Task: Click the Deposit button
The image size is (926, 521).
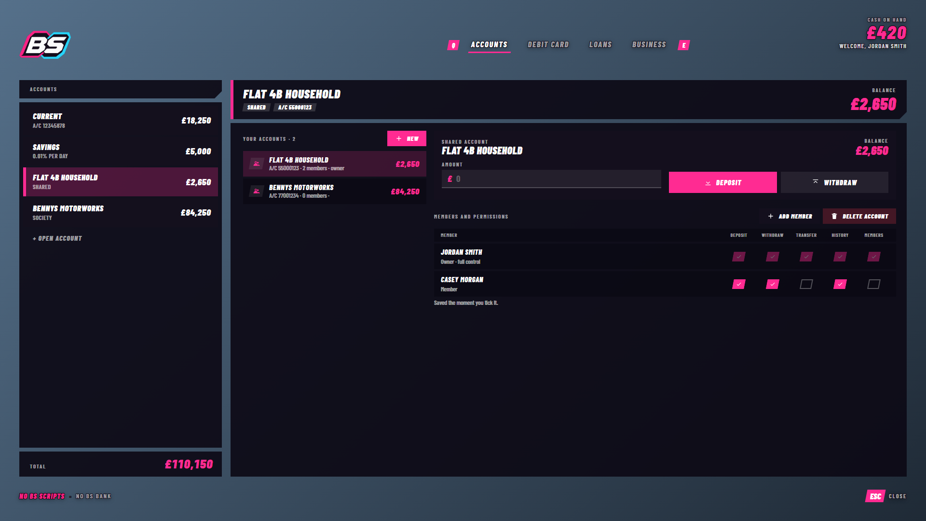Action: [x=723, y=182]
